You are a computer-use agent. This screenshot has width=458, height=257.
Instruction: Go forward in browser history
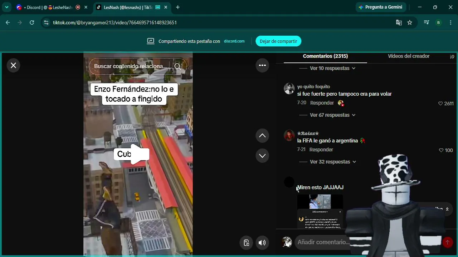[20, 22]
